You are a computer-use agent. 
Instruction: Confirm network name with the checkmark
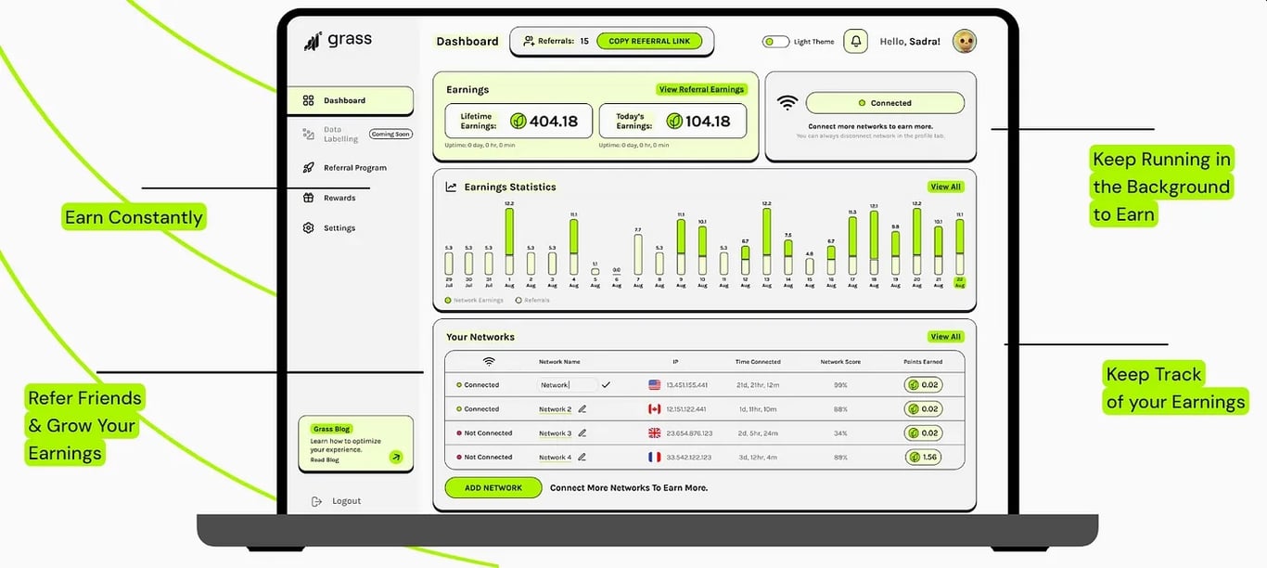(606, 384)
